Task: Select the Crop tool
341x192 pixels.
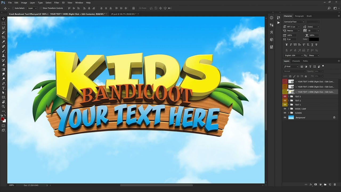Action: point(3,37)
